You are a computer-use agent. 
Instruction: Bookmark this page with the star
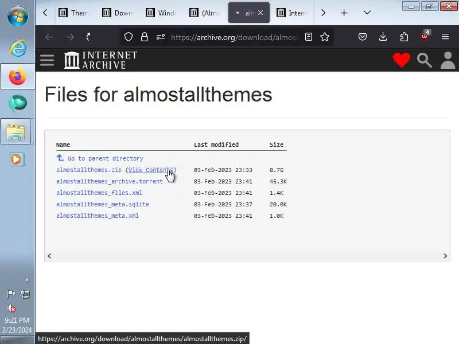pyautogui.click(x=325, y=37)
